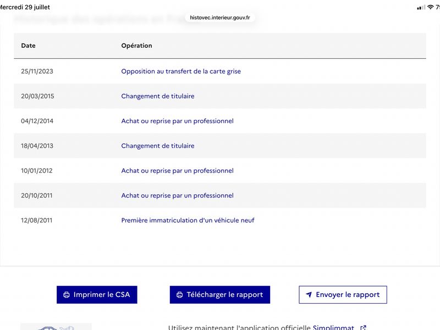Viewport: 440px width, 330px height.
Task: Tap the Wi-Fi status icon
Action: (x=430, y=7)
